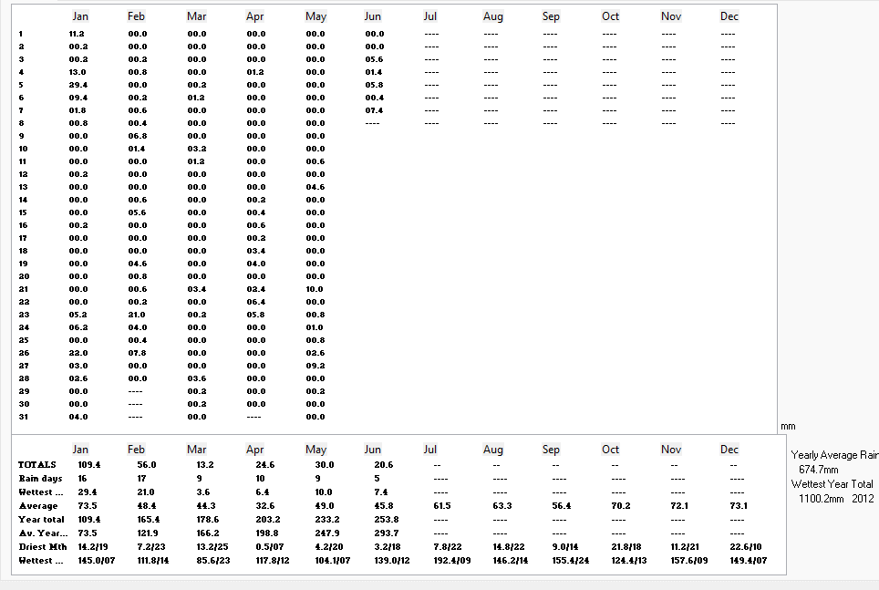The height and width of the screenshot is (590, 879).
Task: Select the Average row label
Action: point(38,506)
